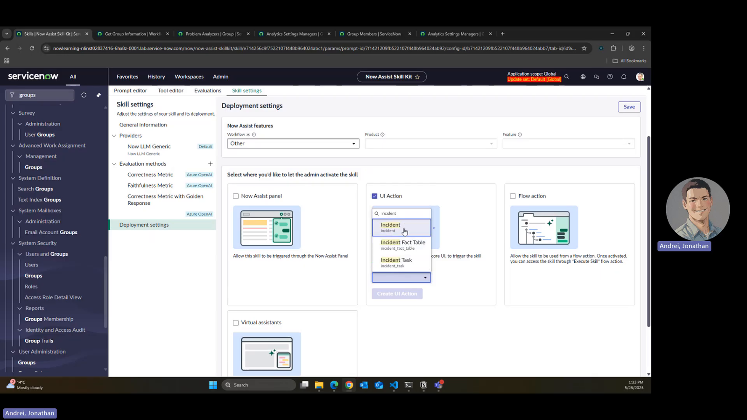Image resolution: width=747 pixels, height=420 pixels.
Task: Open the user avatar menu in header
Action: pyautogui.click(x=640, y=77)
